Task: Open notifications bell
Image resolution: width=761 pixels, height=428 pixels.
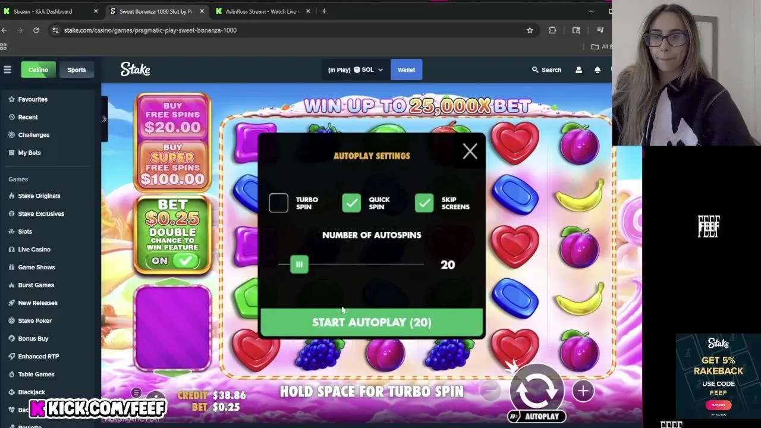Action: coord(598,70)
